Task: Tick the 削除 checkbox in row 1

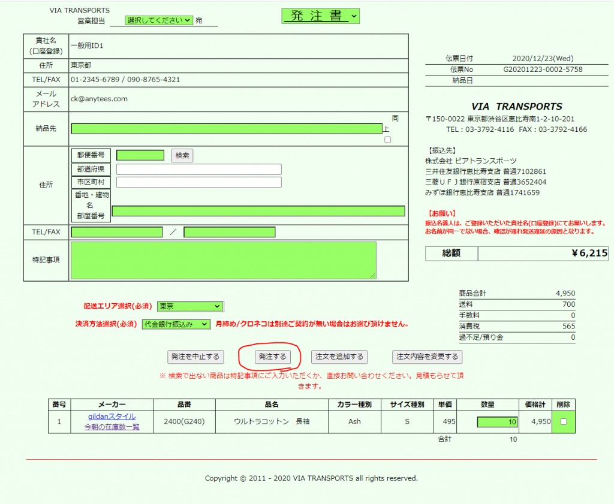Action: point(564,421)
